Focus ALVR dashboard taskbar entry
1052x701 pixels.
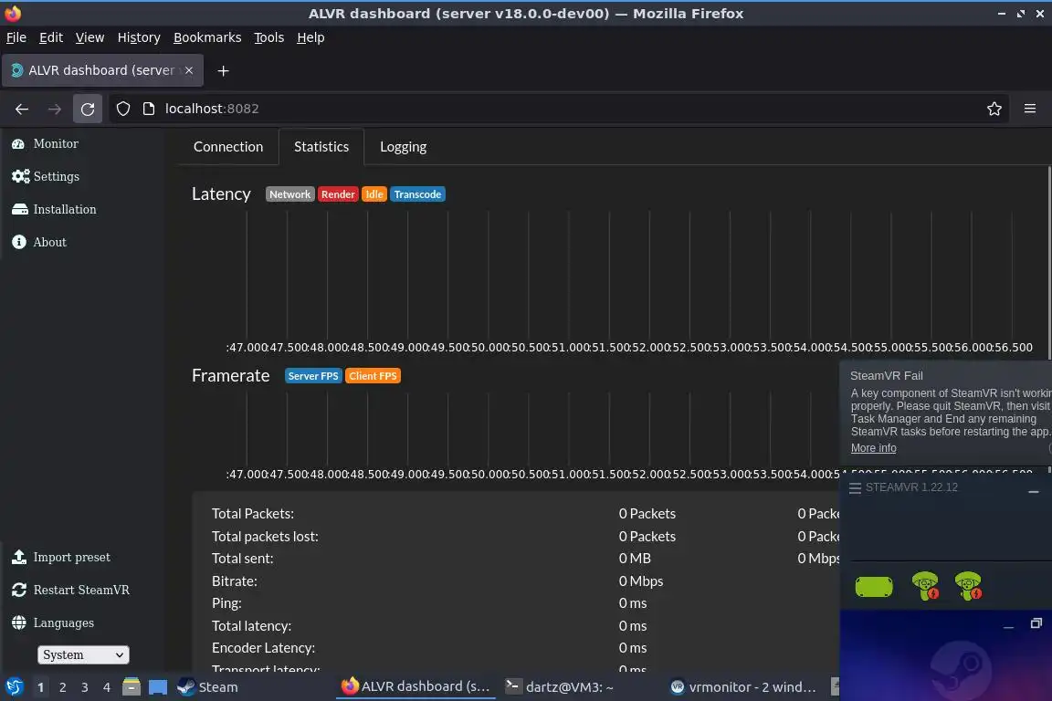coord(416,687)
